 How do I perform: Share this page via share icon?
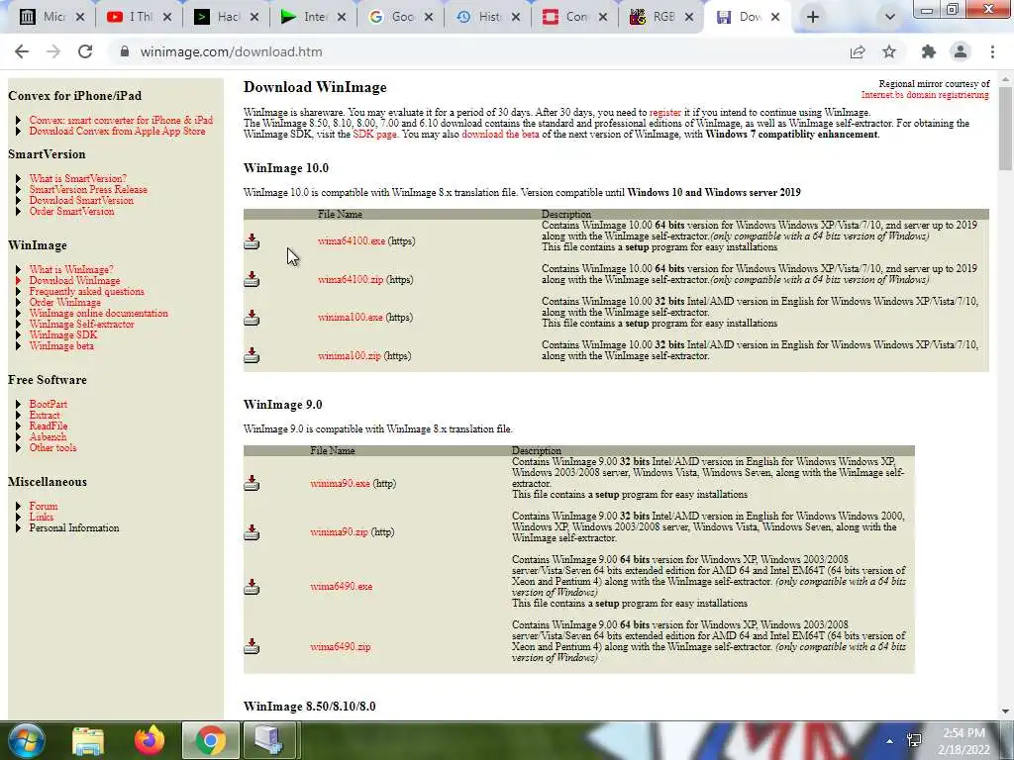coord(858,51)
